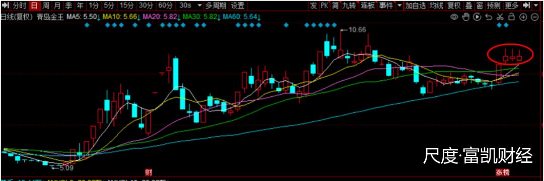The height and width of the screenshot is (181, 544).
Task: Start the chart replay playback icon
Action: tap(477, 17)
